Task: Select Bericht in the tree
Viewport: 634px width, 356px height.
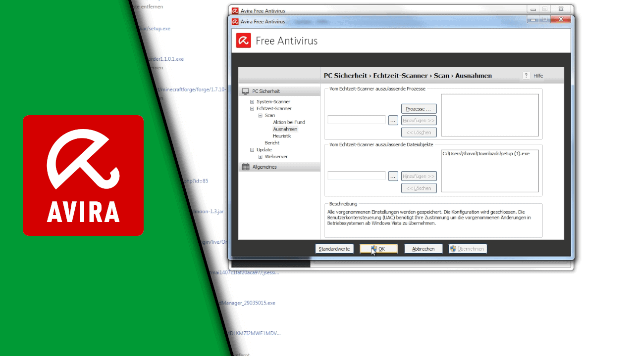Action: pos(272,143)
